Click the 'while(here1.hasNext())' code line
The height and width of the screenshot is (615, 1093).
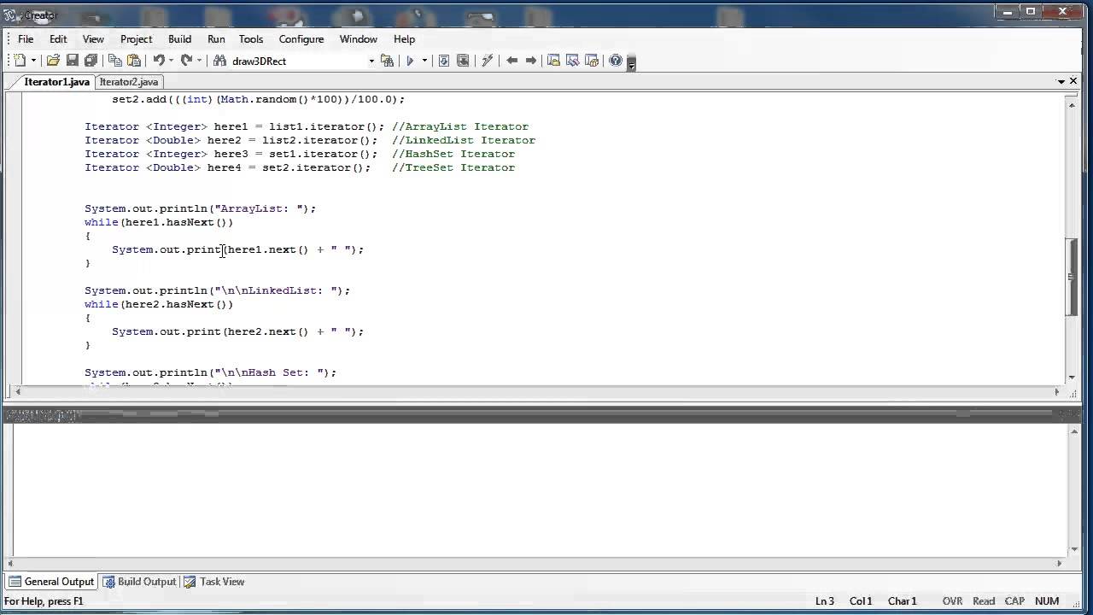pyautogui.click(x=159, y=222)
